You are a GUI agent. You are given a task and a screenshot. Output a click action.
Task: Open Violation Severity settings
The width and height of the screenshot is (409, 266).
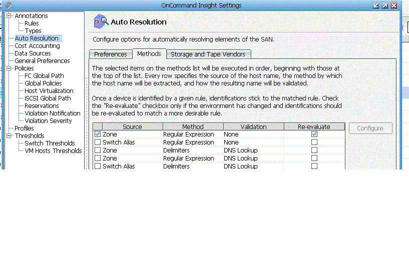pos(48,121)
